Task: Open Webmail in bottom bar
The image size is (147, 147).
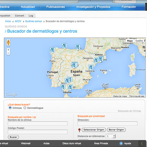Action: pos(26,143)
